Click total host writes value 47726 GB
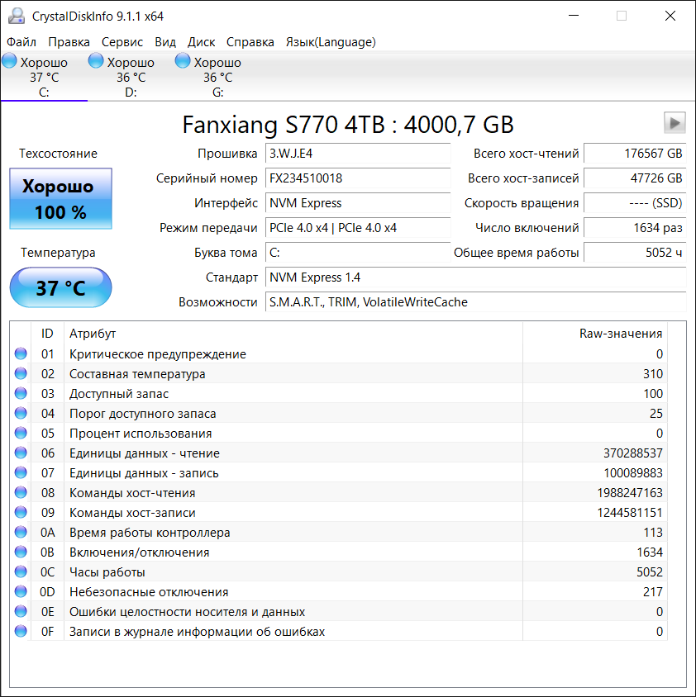This screenshot has height=697, width=696. point(635,178)
